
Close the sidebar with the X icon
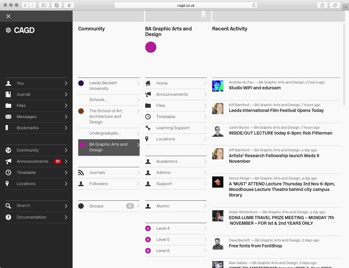[8, 16]
